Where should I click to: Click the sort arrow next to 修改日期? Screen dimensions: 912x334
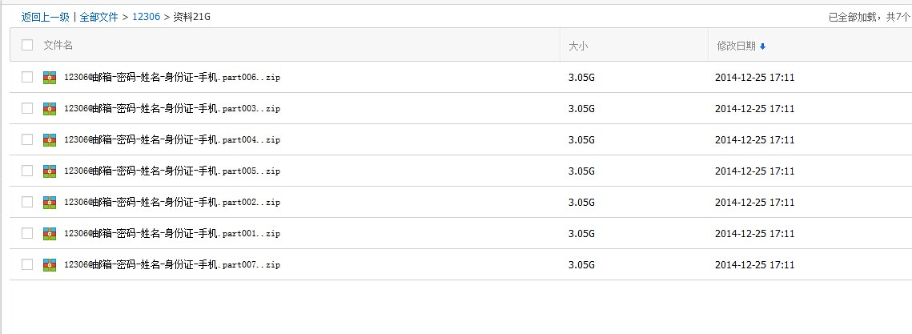pyautogui.click(x=762, y=46)
